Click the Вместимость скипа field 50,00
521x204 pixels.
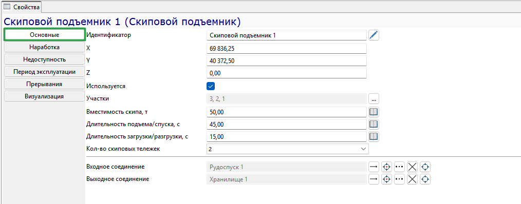286,112
